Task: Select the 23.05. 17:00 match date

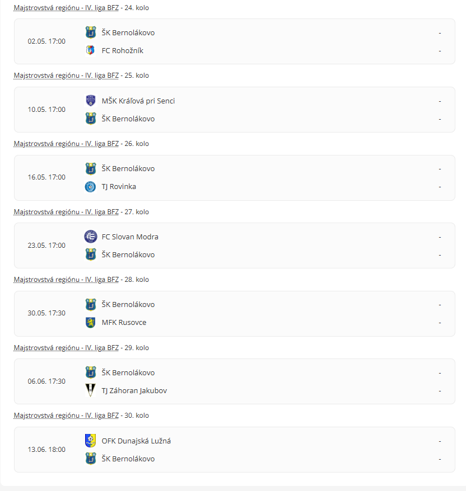Action: (x=46, y=246)
